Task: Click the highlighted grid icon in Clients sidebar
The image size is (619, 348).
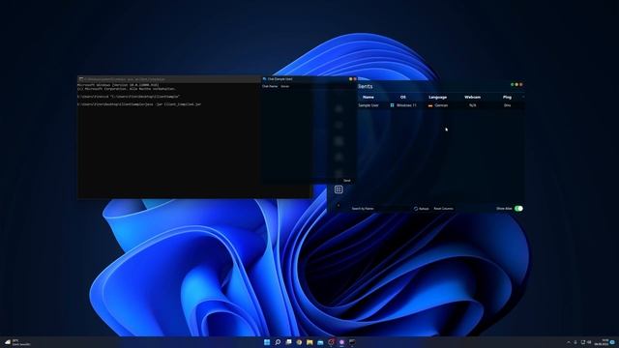Action: click(339, 189)
